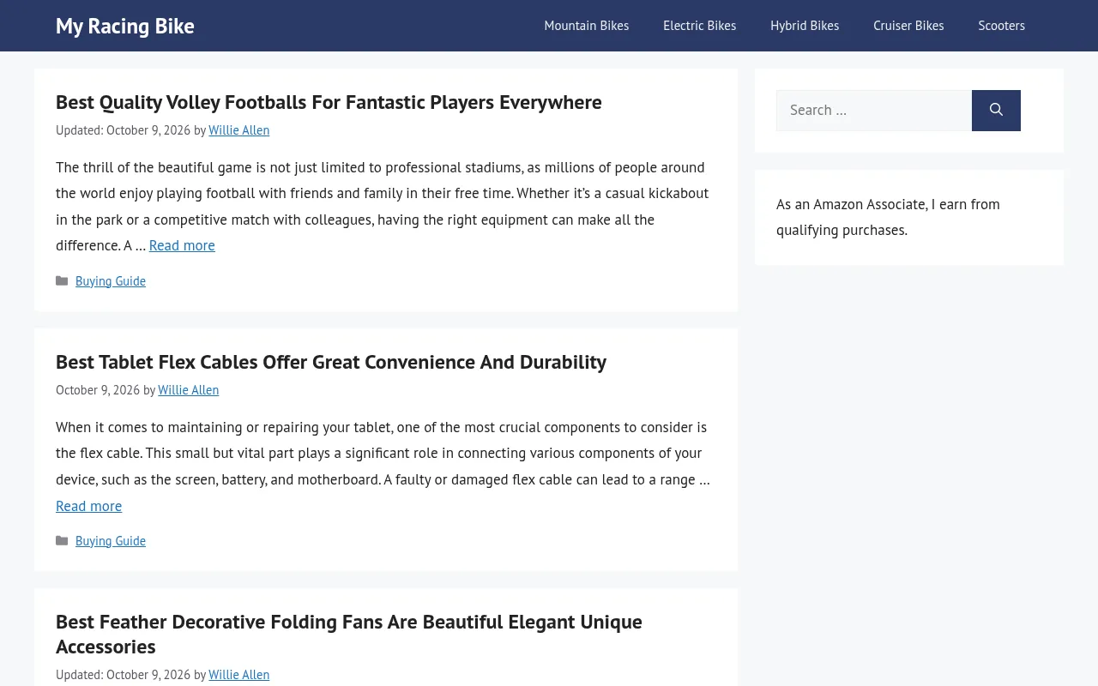Click the category folder icon under tablet cables post
Image resolution: width=1098 pixels, height=686 pixels.
pyautogui.click(x=62, y=541)
